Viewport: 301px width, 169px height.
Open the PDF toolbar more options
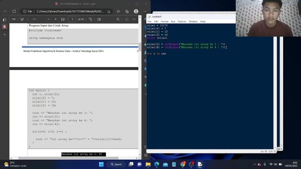[x=134, y=19]
